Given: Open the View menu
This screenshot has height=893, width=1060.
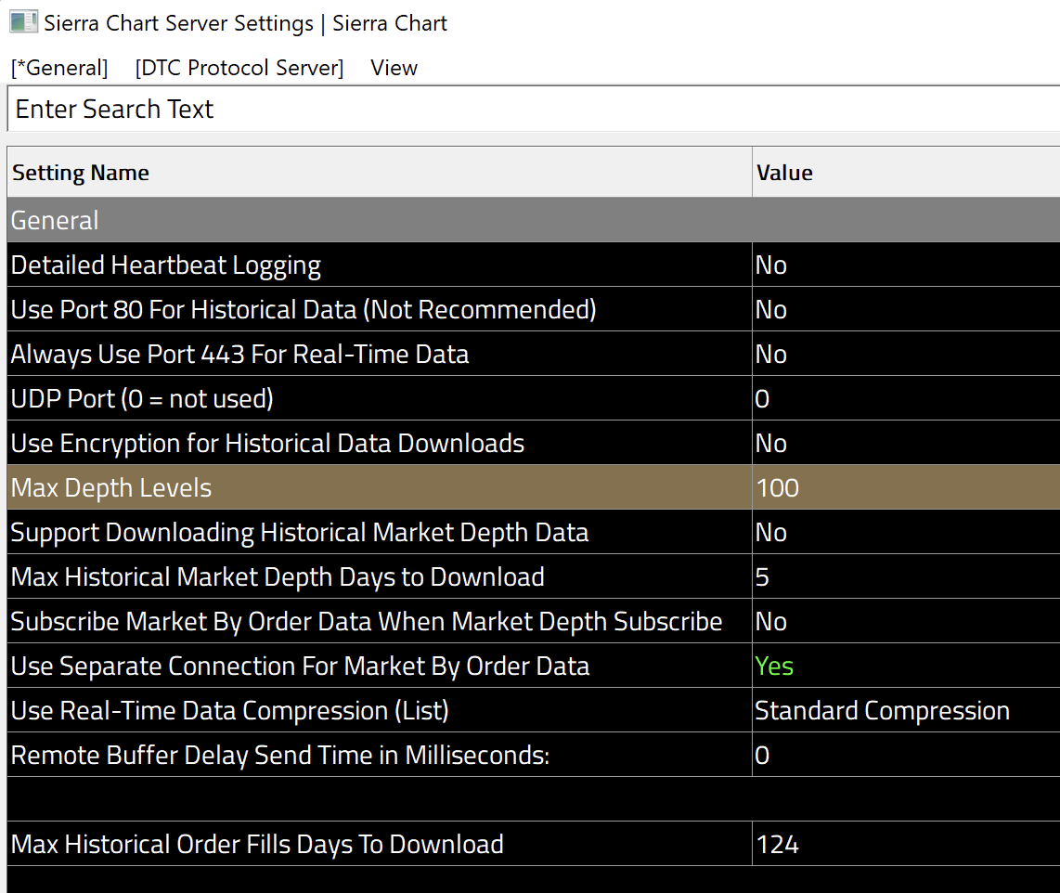Looking at the screenshot, I should tap(394, 68).
